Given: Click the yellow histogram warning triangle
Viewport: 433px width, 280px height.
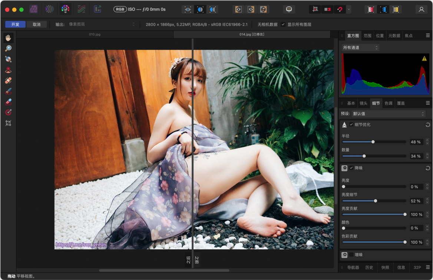Looking at the screenshot, I should [x=424, y=58].
